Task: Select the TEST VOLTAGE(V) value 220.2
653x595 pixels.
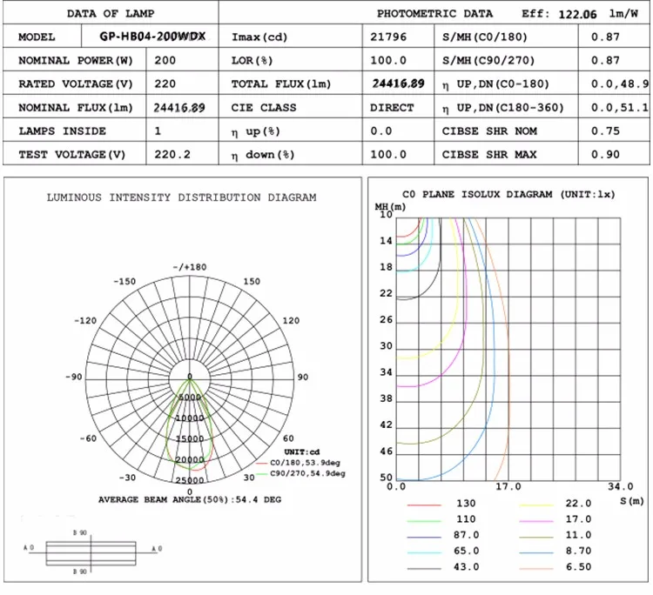Action: point(172,155)
